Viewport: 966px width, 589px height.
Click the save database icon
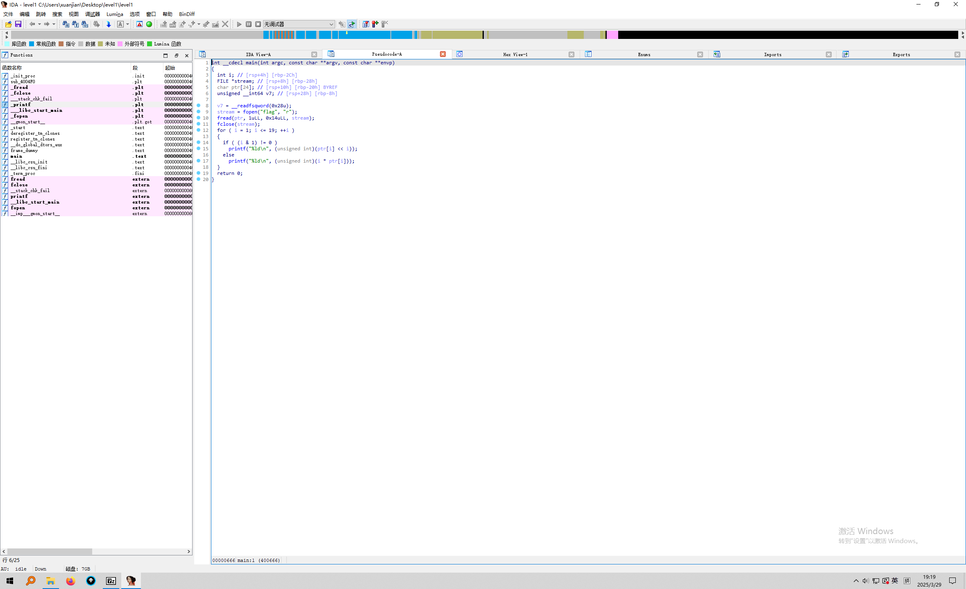(x=18, y=24)
